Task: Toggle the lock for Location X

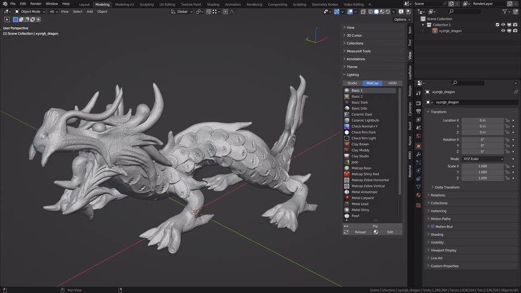Action: click(507, 120)
